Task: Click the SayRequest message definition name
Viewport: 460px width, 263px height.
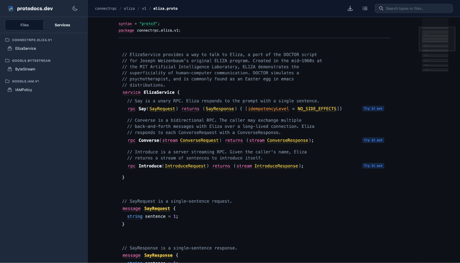Action: 157,209
